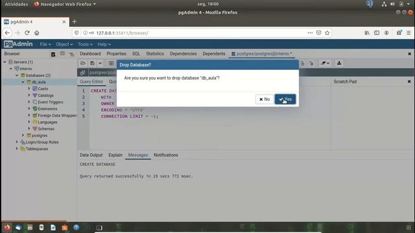Expand the Tablespaces node
Viewport: 415px width, 233px height.
click(17, 148)
